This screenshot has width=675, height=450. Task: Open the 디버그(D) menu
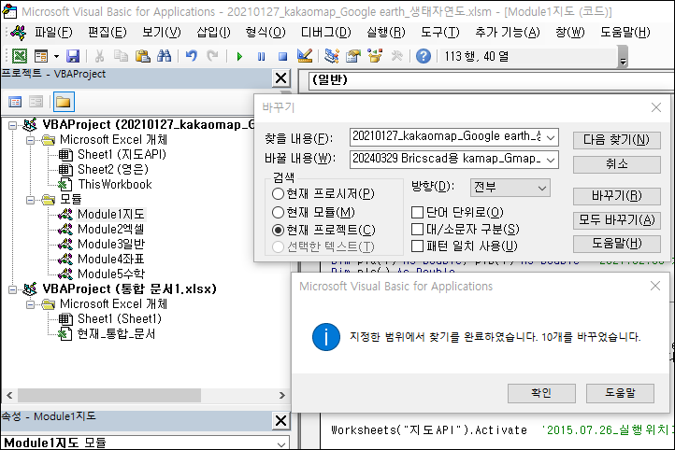point(326,33)
